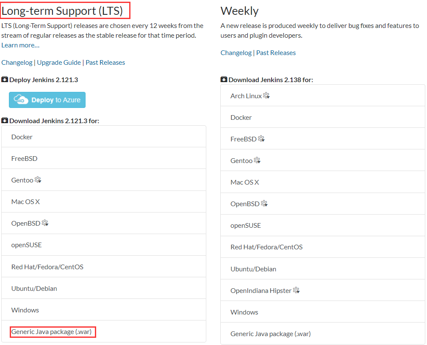Click the Weekly heading

point(239,11)
